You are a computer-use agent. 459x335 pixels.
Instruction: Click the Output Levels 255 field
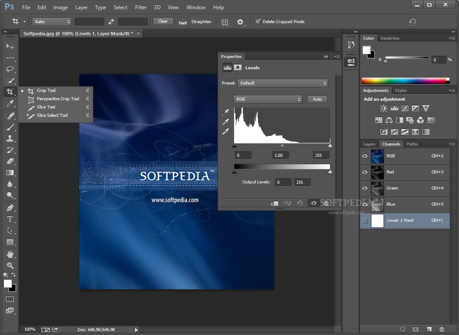303,182
